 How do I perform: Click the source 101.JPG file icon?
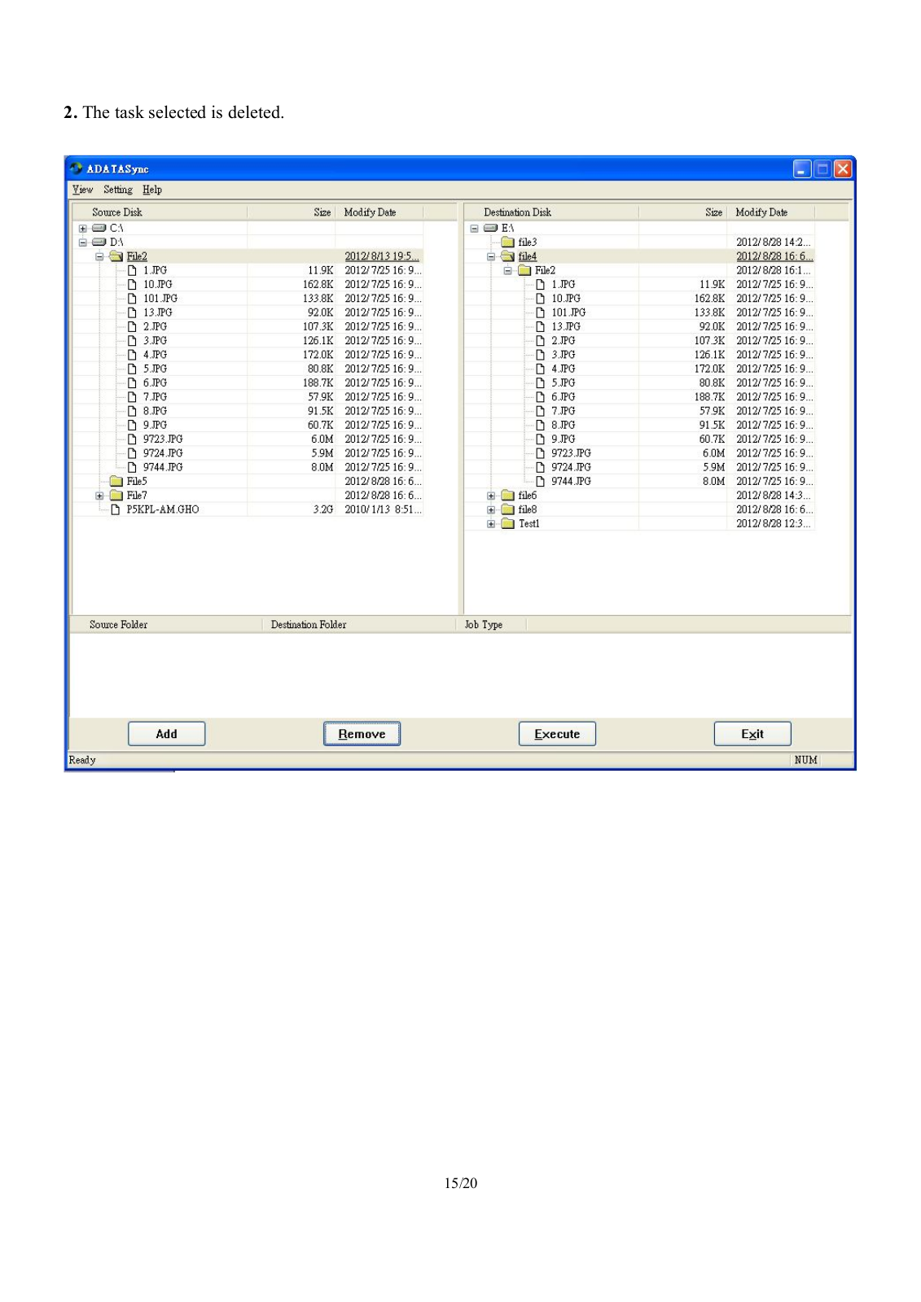(x=132, y=299)
